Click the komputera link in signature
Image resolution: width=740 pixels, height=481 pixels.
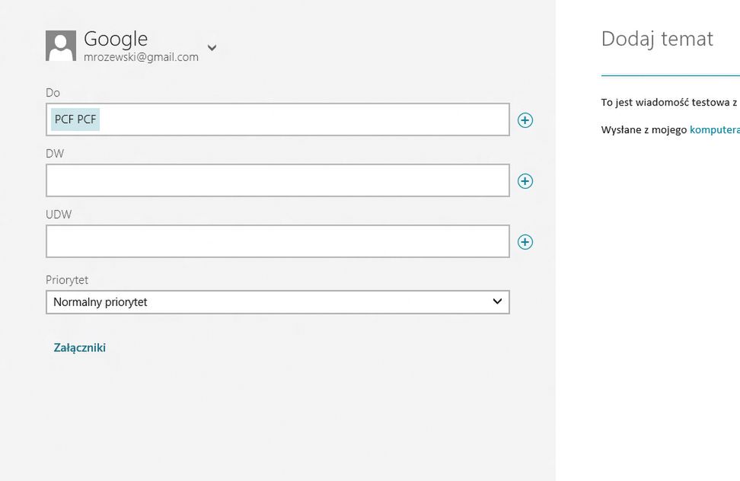714,130
